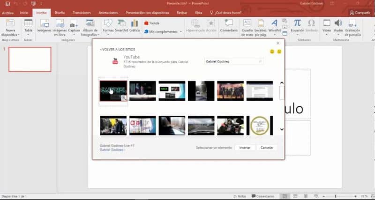Switch to the Animaciones tab
Screen dimensions: 375x200
click(108, 13)
